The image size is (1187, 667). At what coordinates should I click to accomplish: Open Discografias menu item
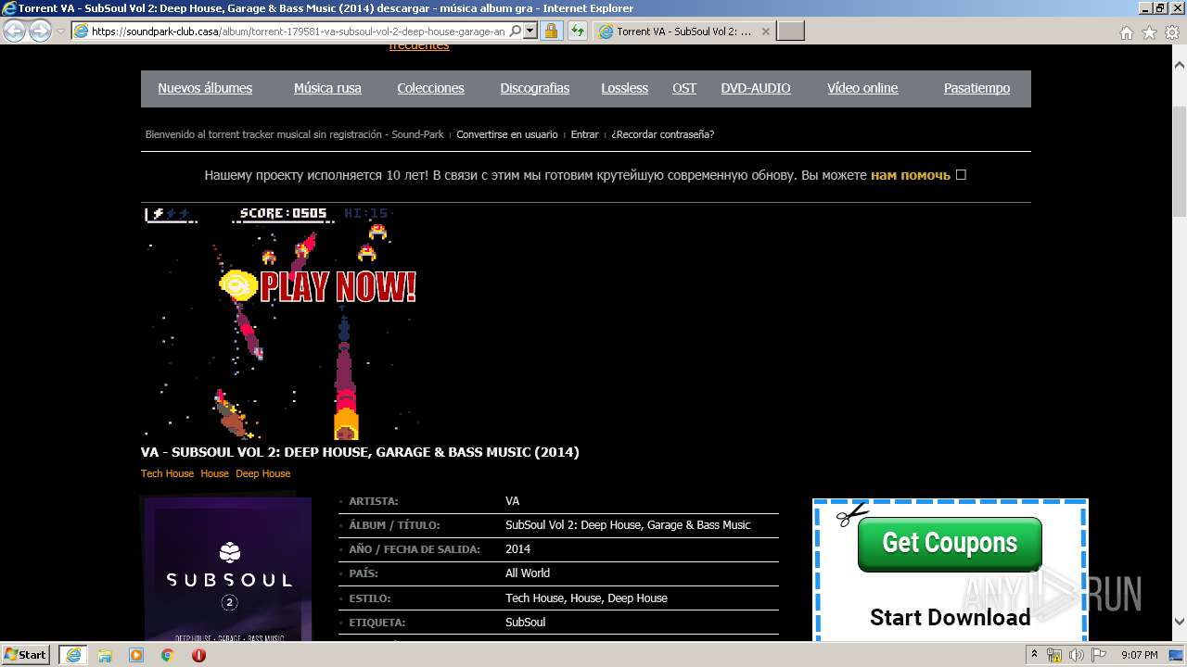coord(535,88)
